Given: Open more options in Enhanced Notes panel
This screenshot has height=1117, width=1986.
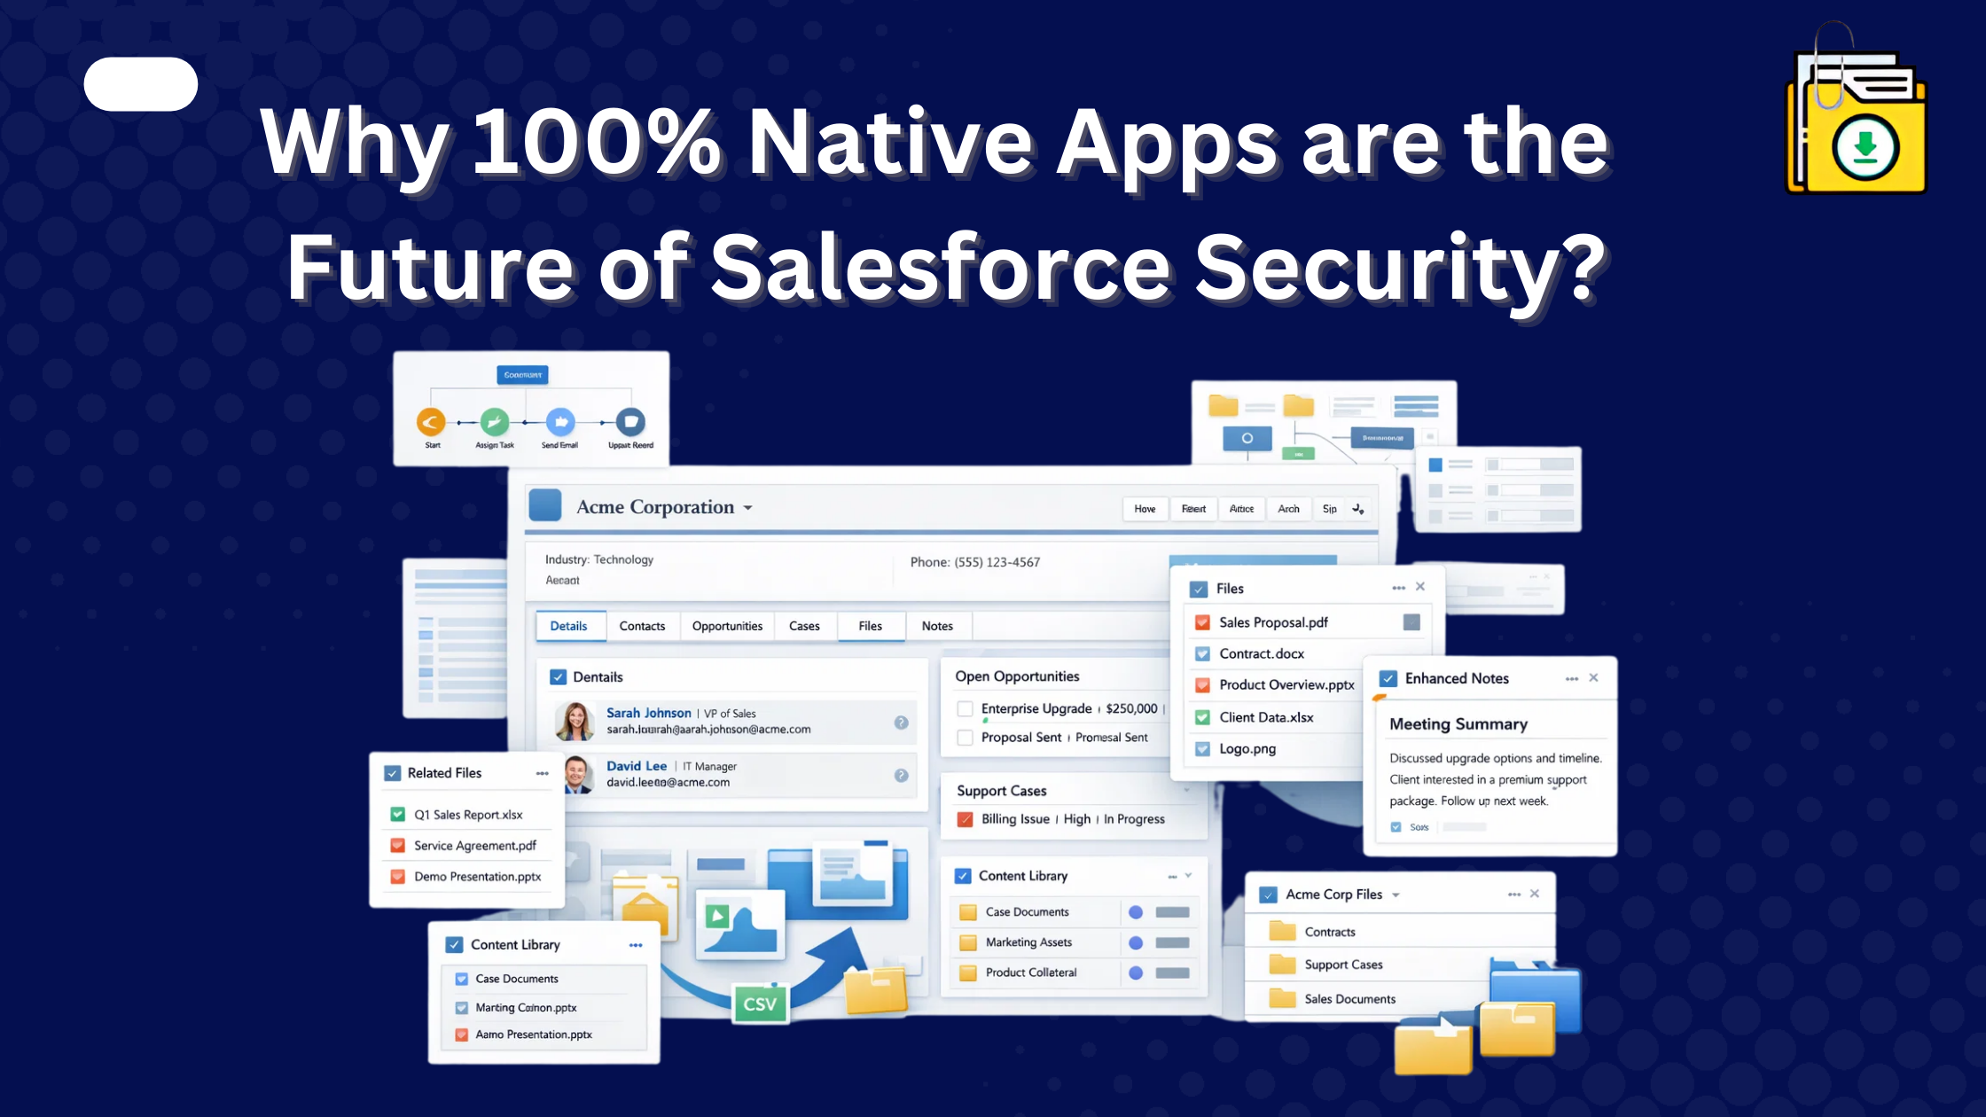Looking at the screenshot, I should [1572, 678].
